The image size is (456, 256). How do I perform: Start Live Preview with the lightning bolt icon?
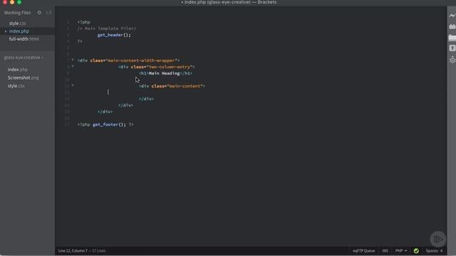coord(452,16)
